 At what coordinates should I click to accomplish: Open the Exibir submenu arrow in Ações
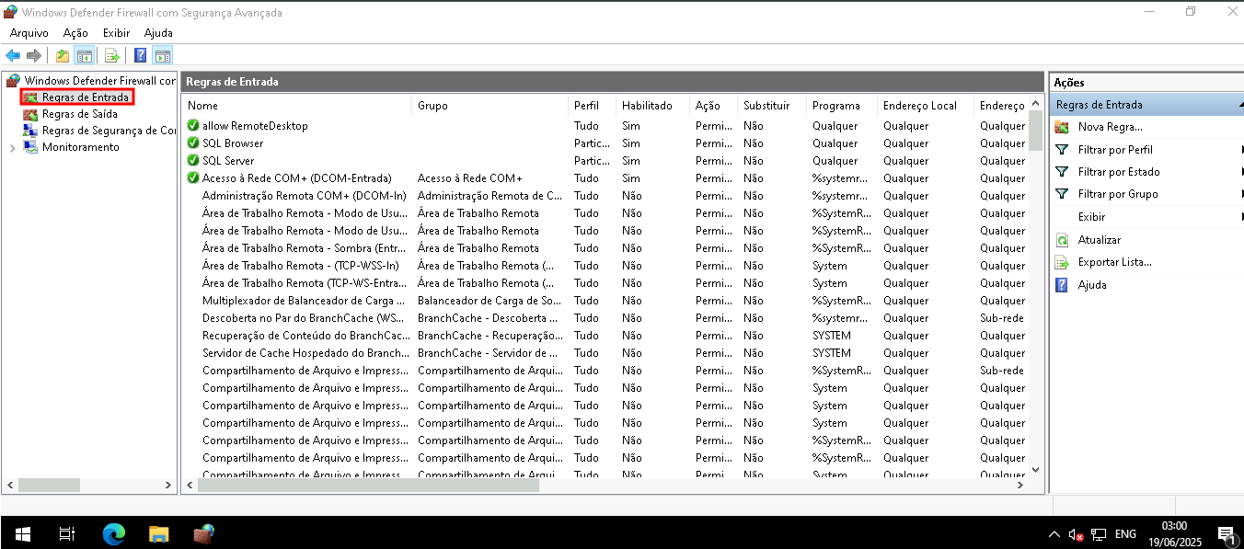point(1241,217)
